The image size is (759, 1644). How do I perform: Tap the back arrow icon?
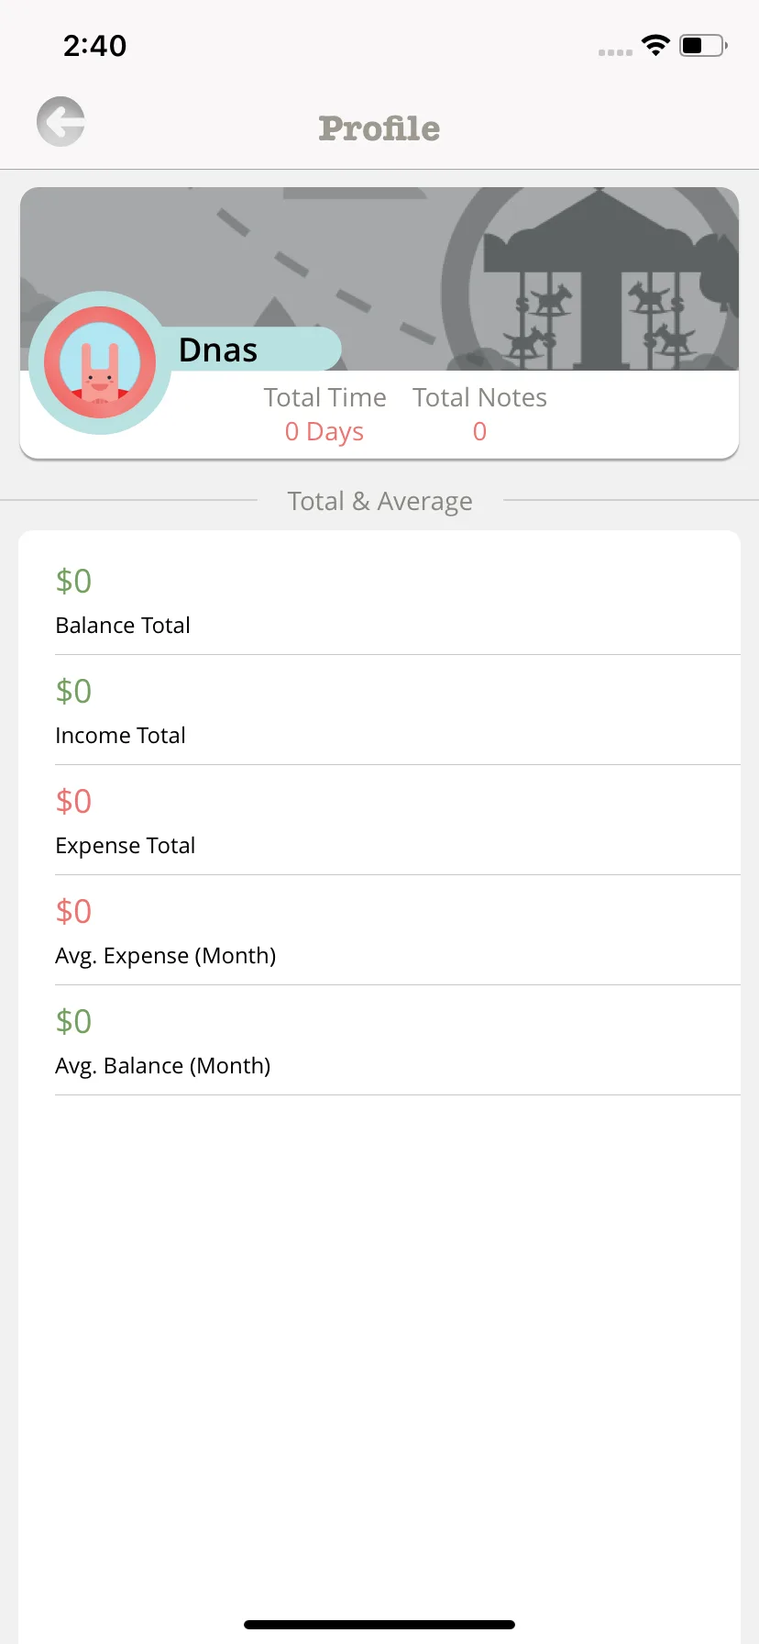coord(60,121)
